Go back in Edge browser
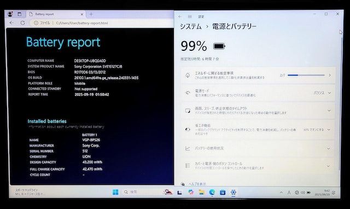This screenshot has height=209, width=350. pyautogui.click(x=11, y=23)
